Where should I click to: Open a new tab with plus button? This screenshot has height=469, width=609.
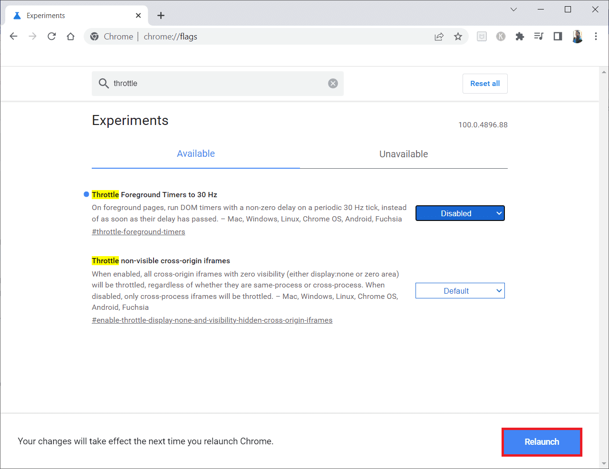pos(161,16)
